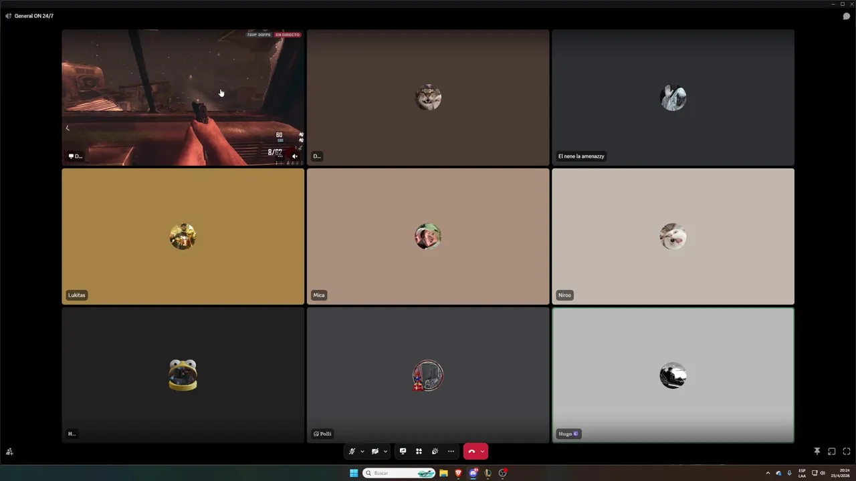Open the live game stream tile
Viewport: 856px width, 481px height.
pyautogui.click(x=183, y=98)
